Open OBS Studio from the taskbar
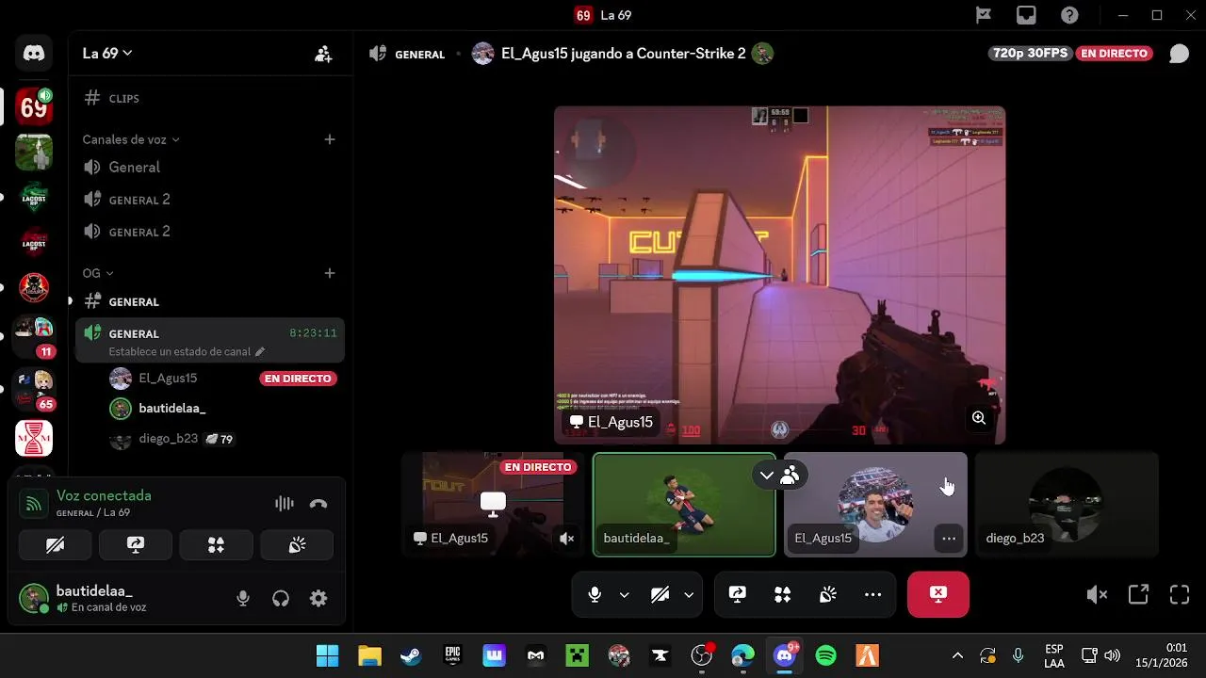The height and width of the screenshot is (678, 1206). (x=701, y=655)
